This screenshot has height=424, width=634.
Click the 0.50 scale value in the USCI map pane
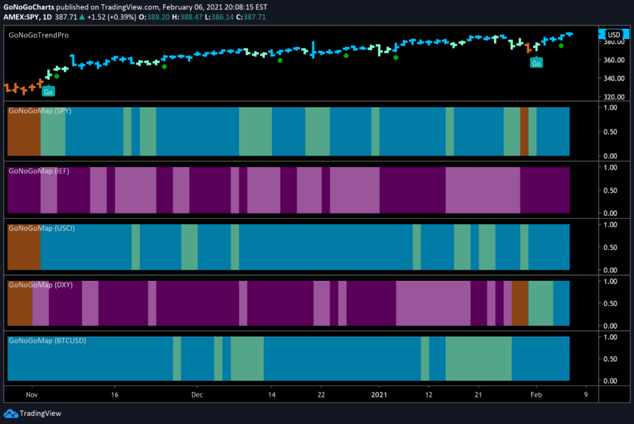(610, 247)
